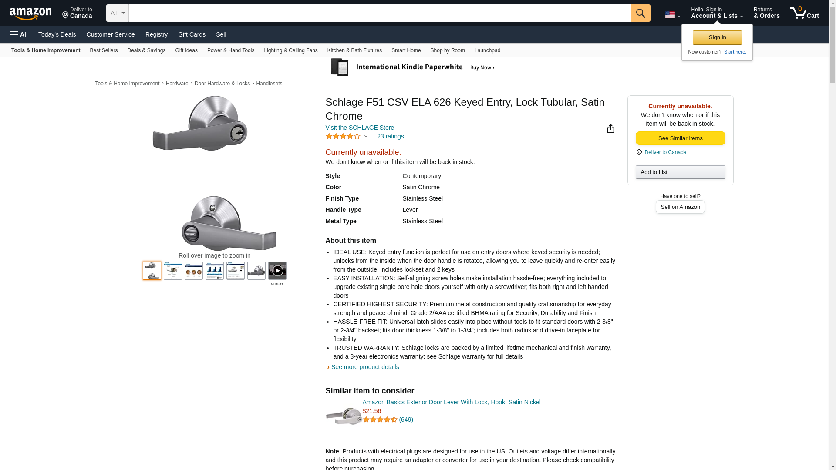Image resolution: width=836 pixels, height=470 pixels.
Task: Click the search magnifier button
Action: (640, 13)
